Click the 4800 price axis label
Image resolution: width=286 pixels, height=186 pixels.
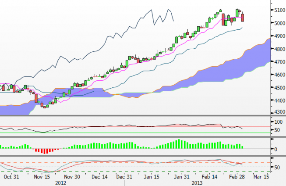tap(279, 49)
